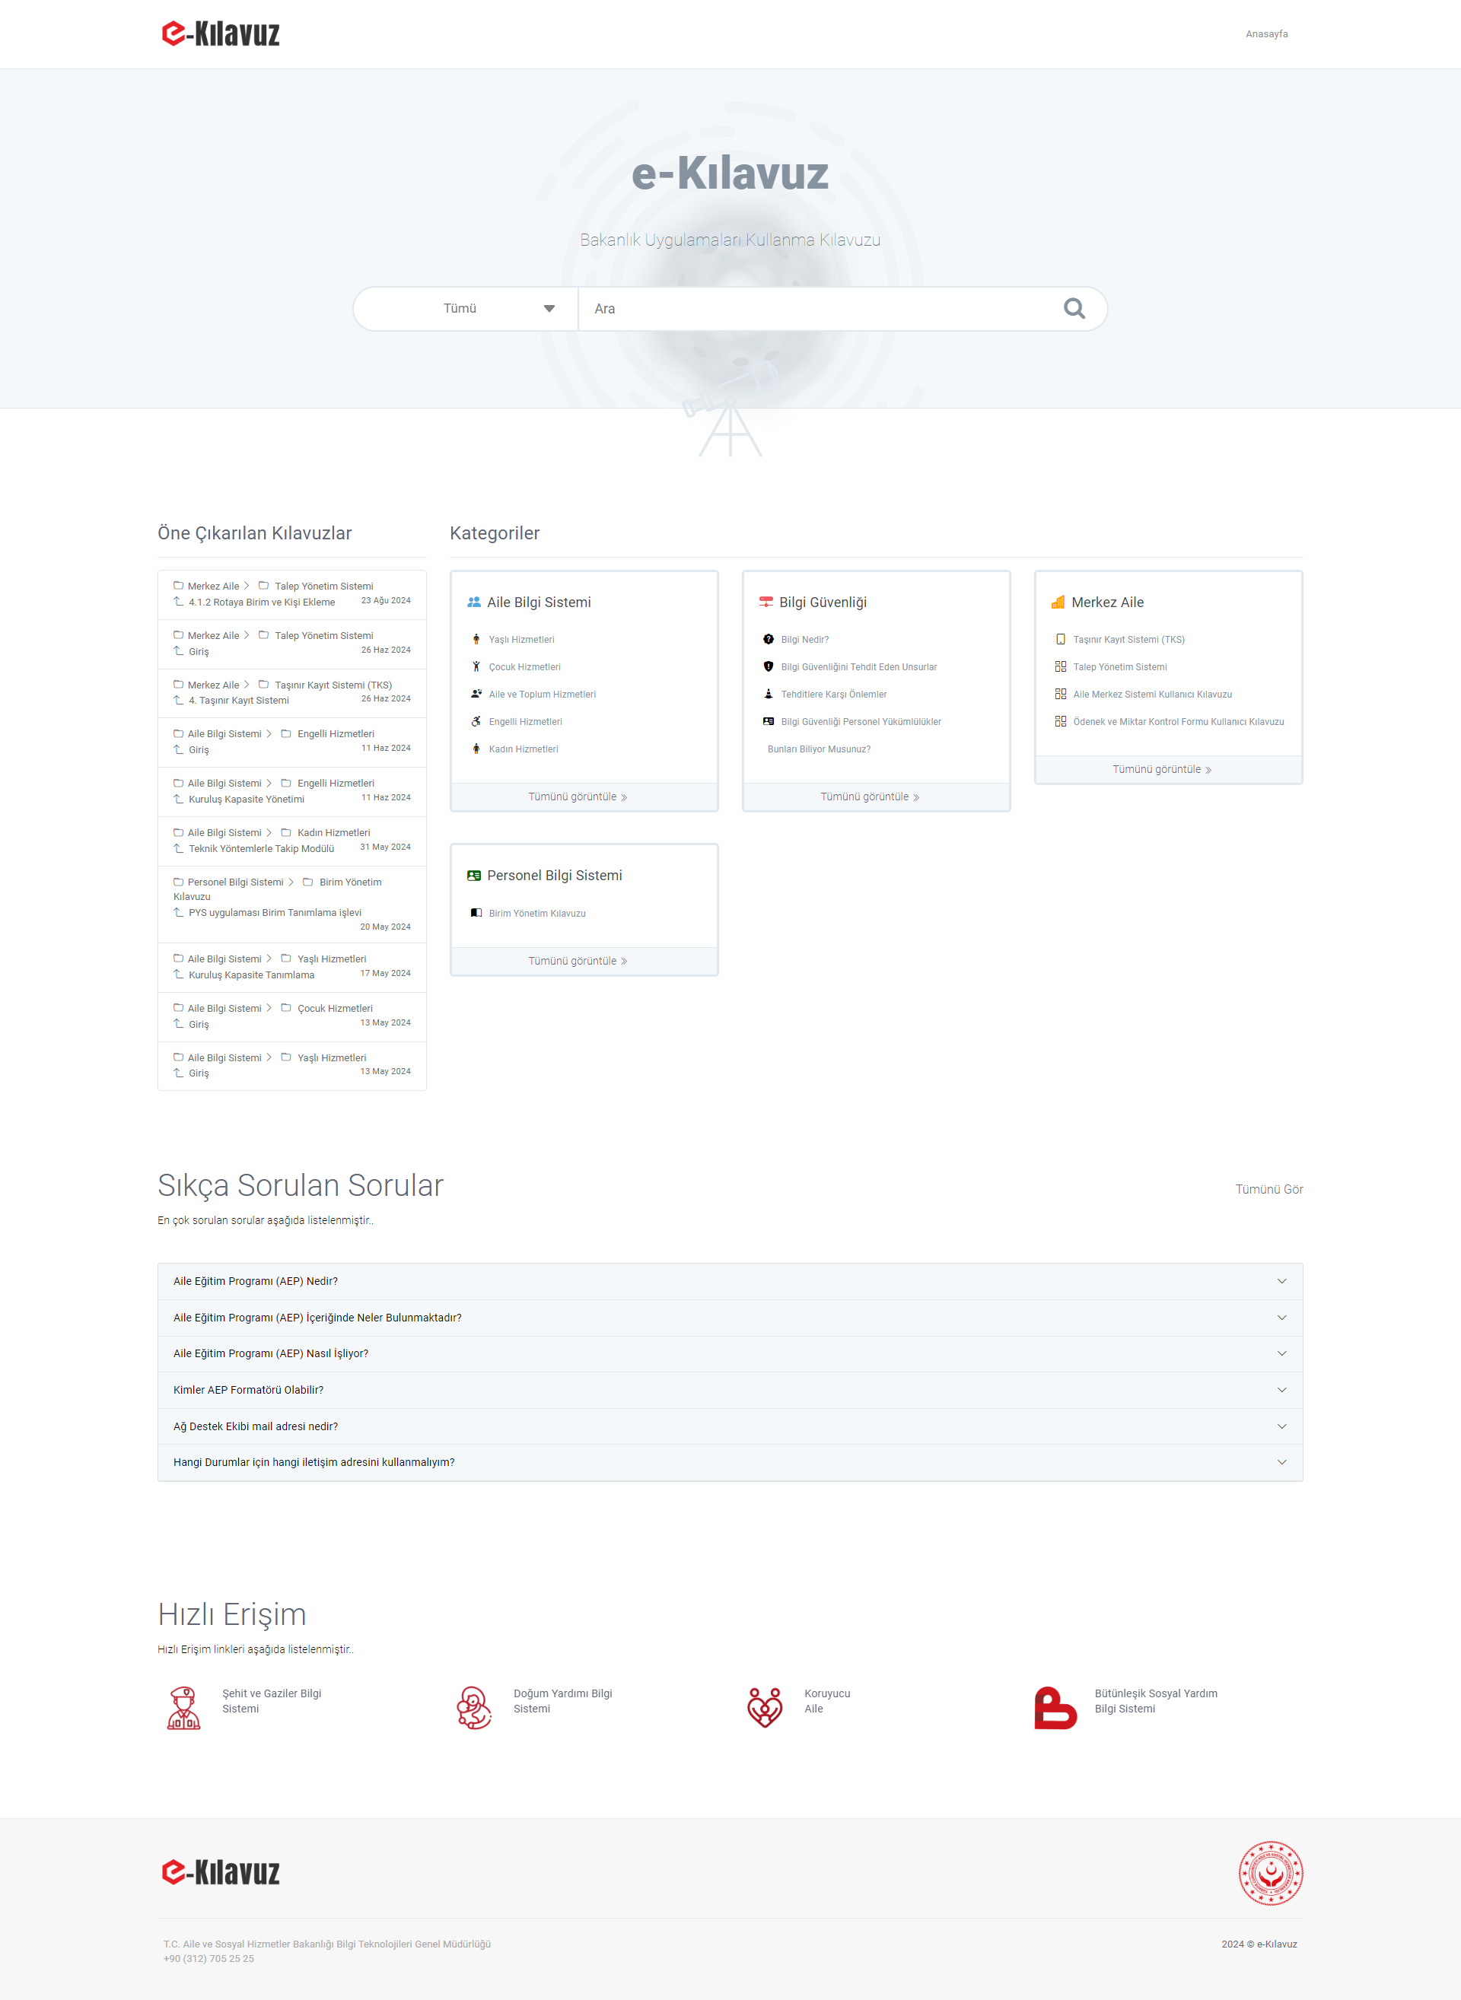Viewport: 1461px width, 2000px height.
Task: Click the e-Kılavuz logo in the header
Action: pyautogui.click(x=221, y=33)
